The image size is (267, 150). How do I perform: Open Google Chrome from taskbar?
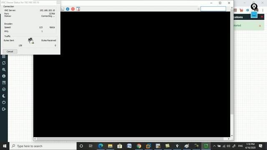139,146
